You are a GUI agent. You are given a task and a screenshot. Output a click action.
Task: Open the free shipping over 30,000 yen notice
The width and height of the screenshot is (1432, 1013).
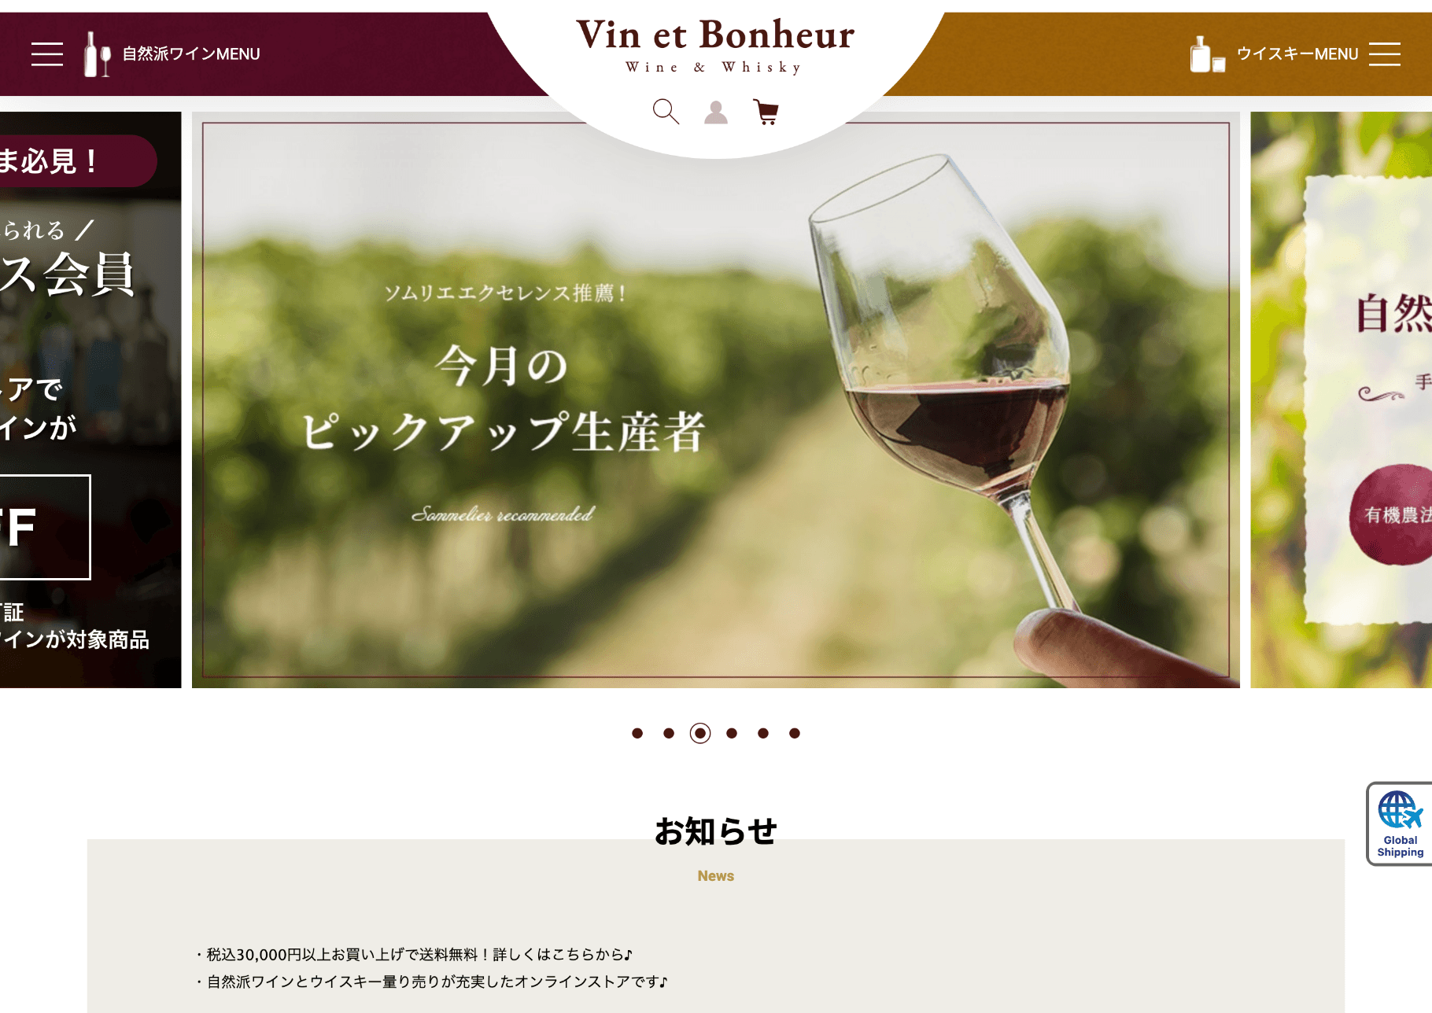pyautogui.click(x=414, y=955)
